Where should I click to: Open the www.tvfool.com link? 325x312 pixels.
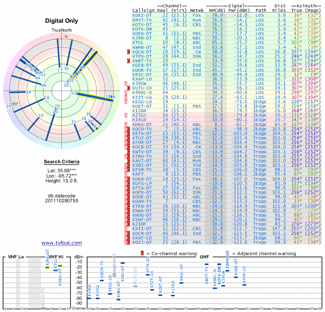click(x=62, y=243)
